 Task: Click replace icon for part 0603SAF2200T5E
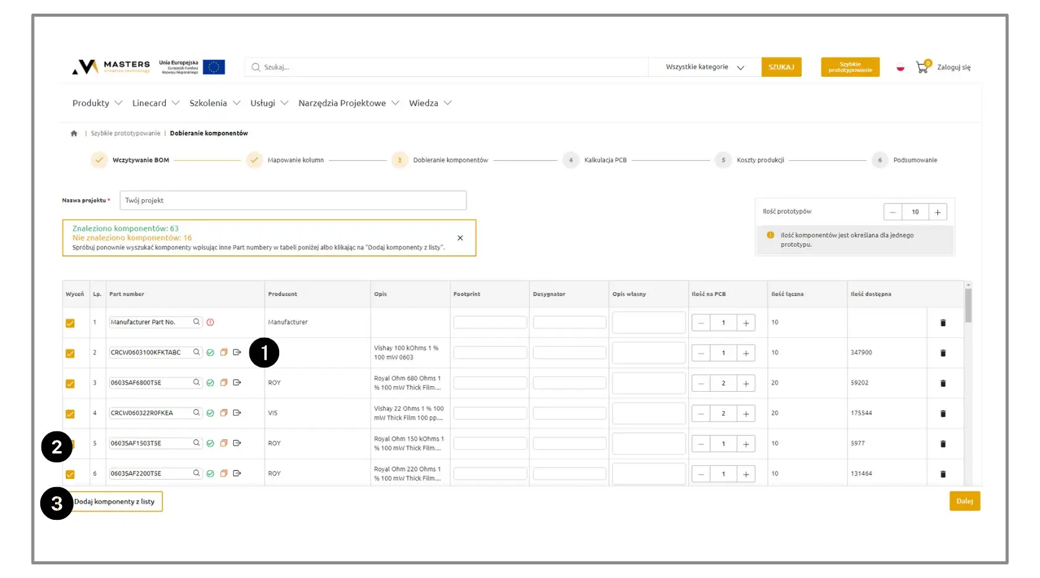point(237,473)
